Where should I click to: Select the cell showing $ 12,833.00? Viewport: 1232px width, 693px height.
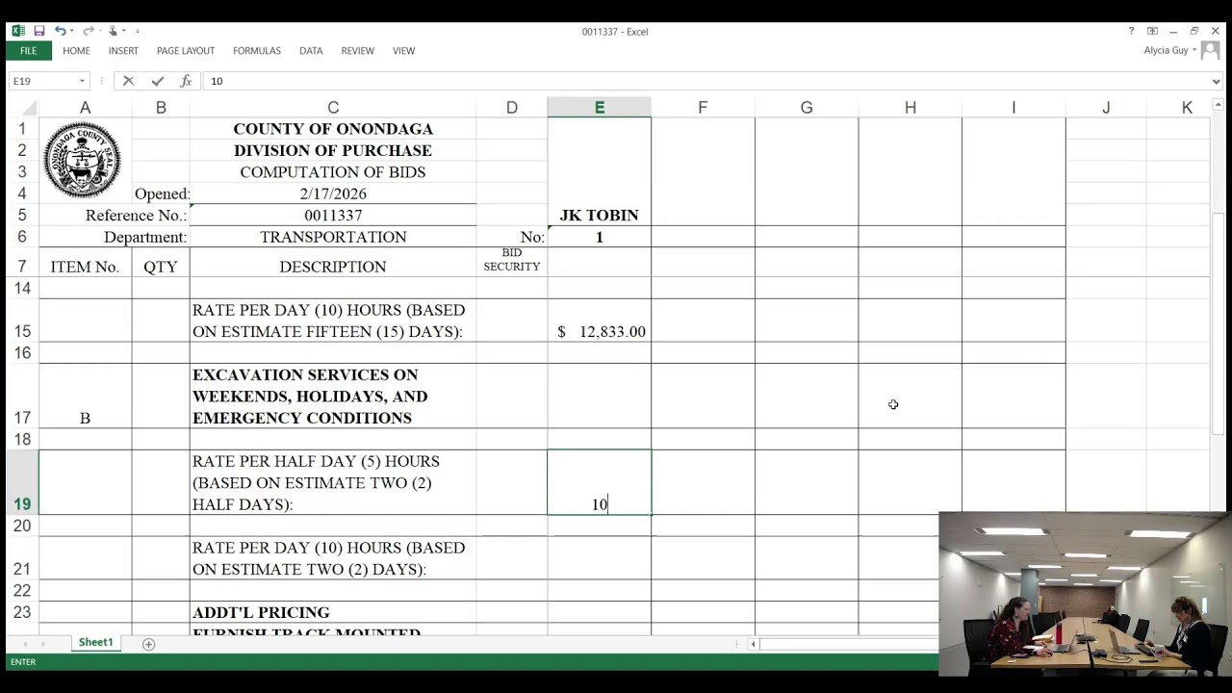[599, 321]
